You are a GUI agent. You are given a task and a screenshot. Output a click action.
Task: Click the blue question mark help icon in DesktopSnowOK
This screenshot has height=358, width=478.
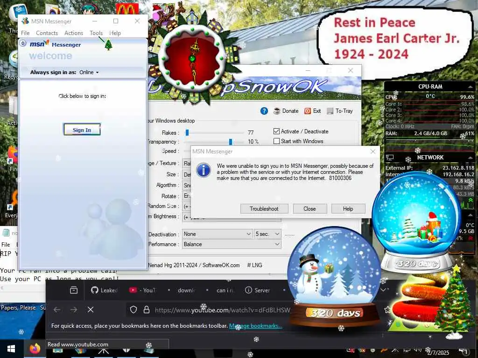pyautogui.click(x=264, y=111)
